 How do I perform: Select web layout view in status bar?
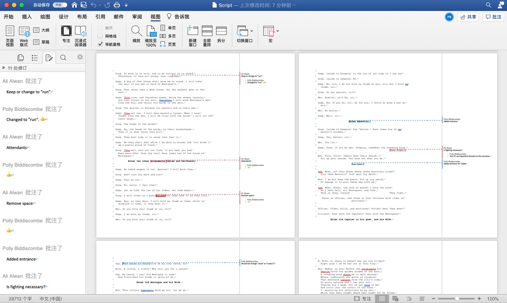(x=395, y=299)
